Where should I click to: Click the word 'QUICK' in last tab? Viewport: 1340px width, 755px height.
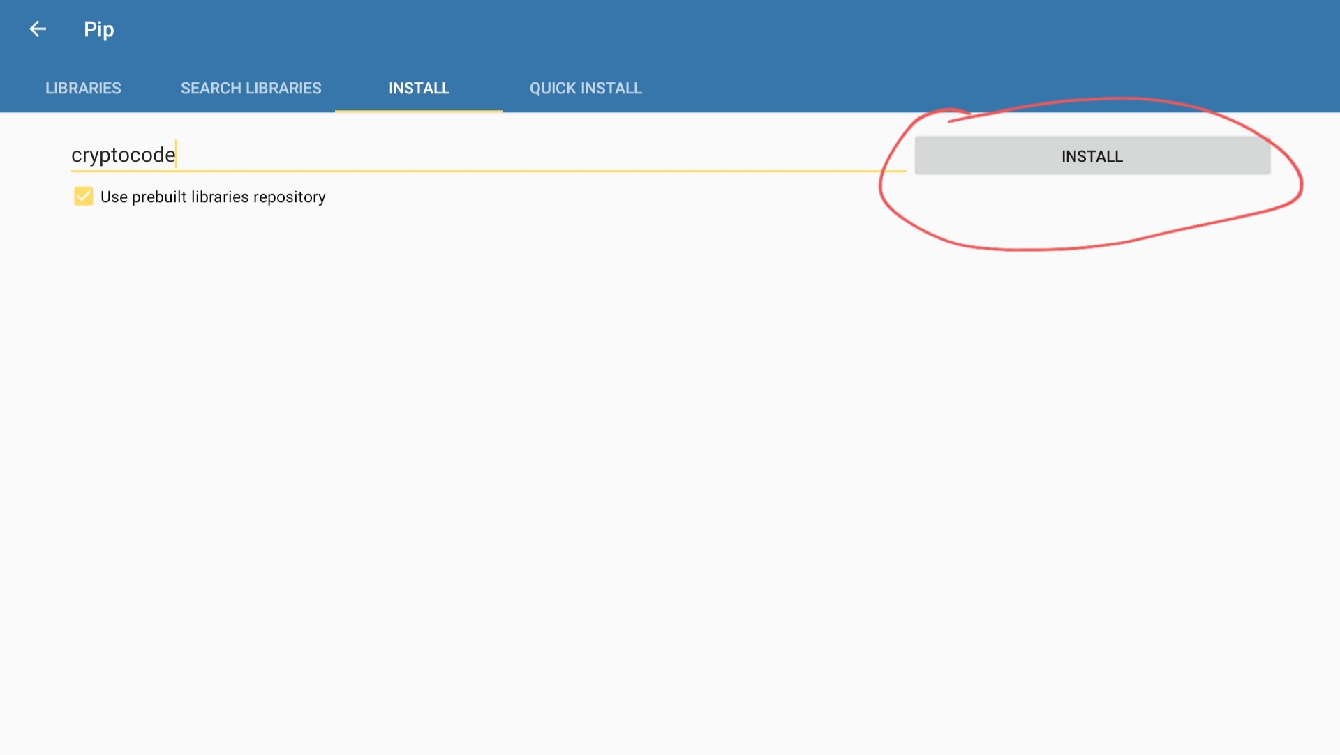[x=553, y=89]
